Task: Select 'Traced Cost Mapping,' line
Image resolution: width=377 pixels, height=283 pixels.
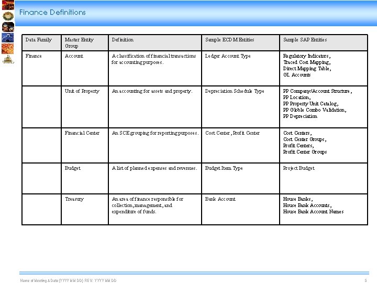Action: click(x=307, y=62)
